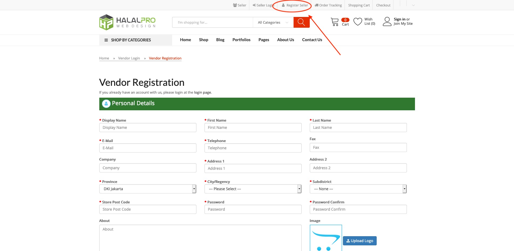Viewport: 514px width, 251px height.
Task: Click the Seller group icon link
Action: pyautogui.click(x=239, y=5)
